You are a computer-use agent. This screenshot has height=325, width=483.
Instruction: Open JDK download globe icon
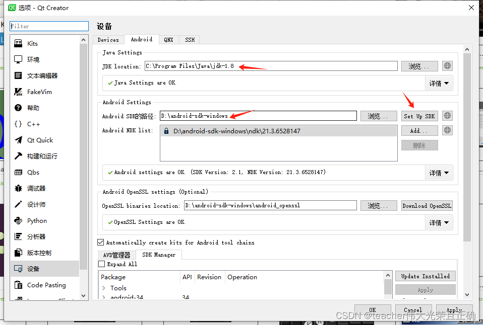point(447,66)
